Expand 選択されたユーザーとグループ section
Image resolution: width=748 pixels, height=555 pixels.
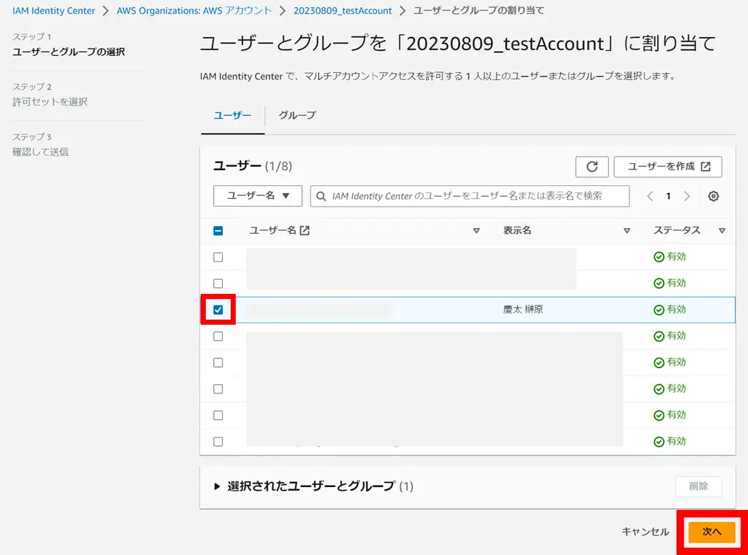click(217, 486)
